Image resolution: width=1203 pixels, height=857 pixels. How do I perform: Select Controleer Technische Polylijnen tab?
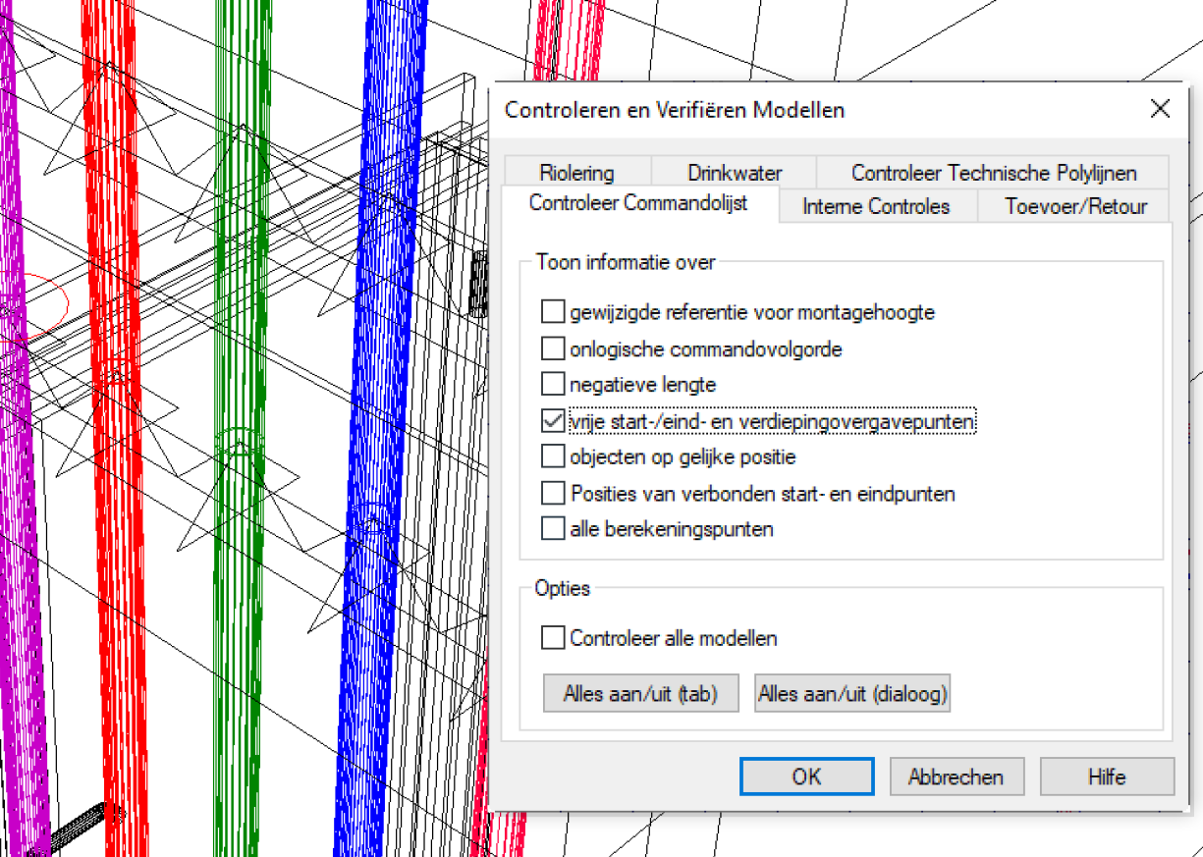(993, 173)
